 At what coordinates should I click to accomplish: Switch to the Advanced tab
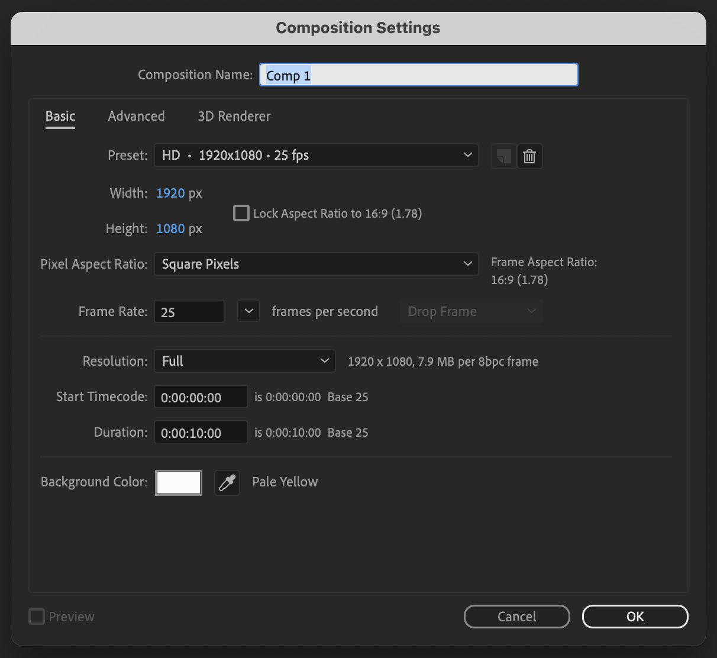(x=136, y=116)
